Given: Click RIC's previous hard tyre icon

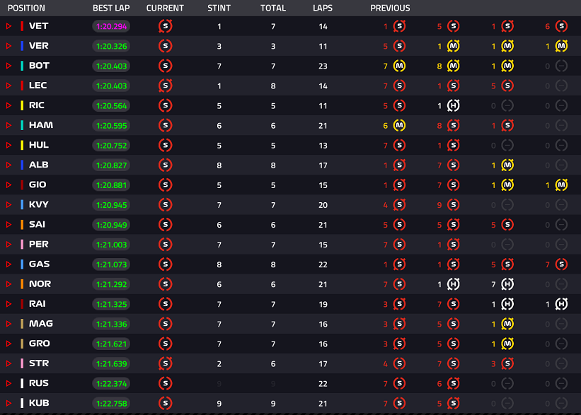Looking at the screenshot, I should click(453, 105).
